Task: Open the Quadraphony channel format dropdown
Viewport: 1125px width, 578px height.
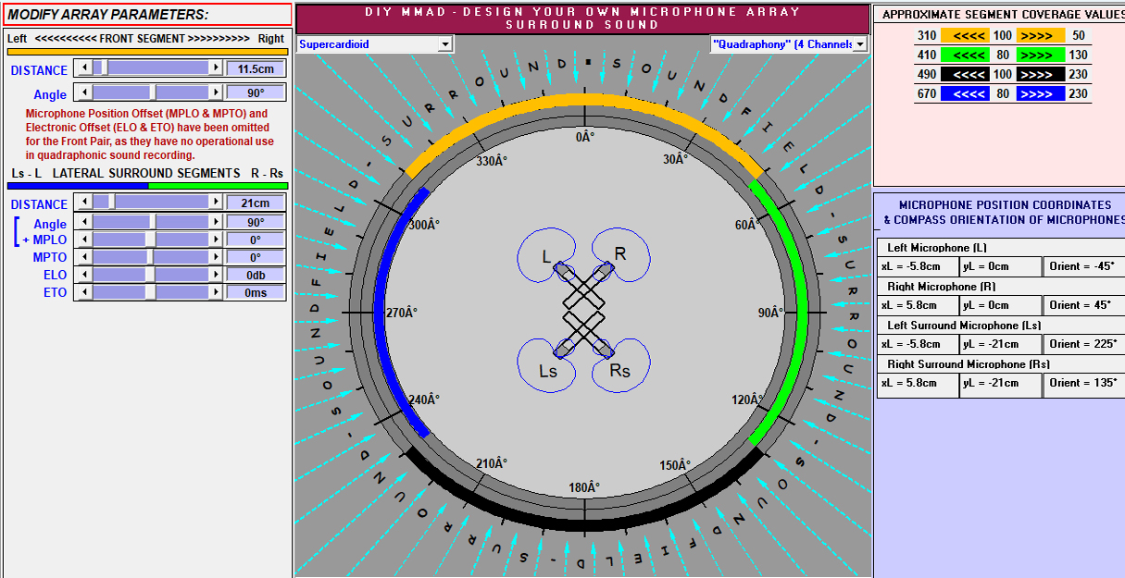Action: pyautogui.click(x=860, y=44)
